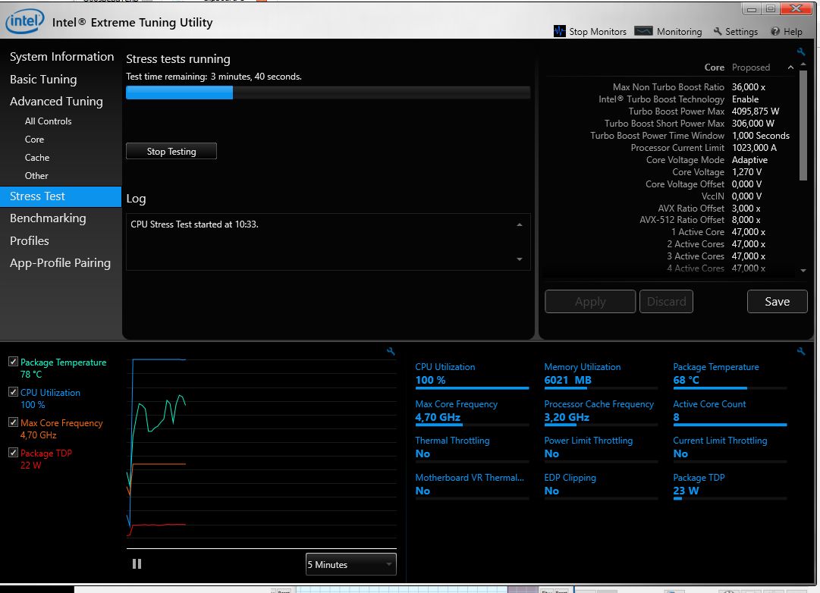820x593 pixels.
Task: Click Core Voltage Mode Adaptive value
Action: coord(750,160)
